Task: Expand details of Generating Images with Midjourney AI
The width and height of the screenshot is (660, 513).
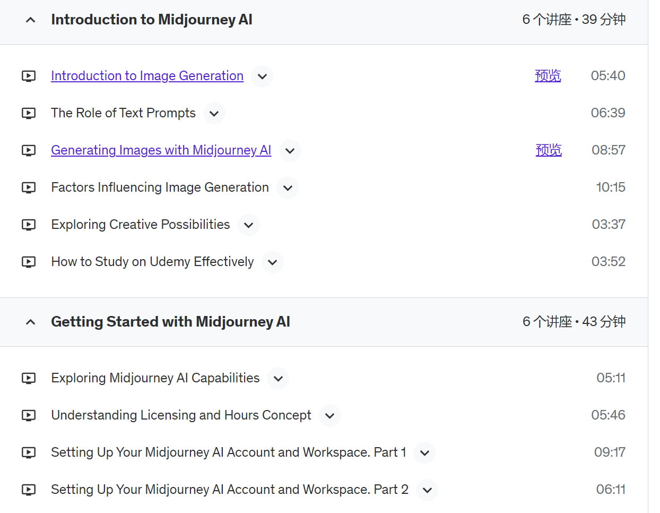Action: coord(290,151)
